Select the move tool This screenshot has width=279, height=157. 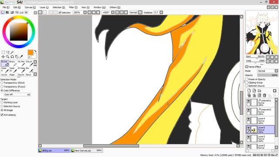pos(3,57)
